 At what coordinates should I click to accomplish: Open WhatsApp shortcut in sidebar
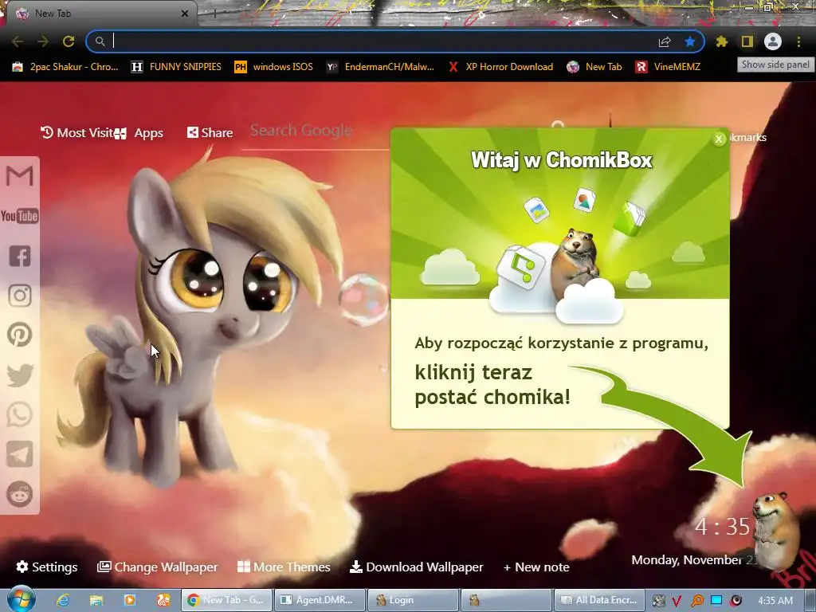20,414
